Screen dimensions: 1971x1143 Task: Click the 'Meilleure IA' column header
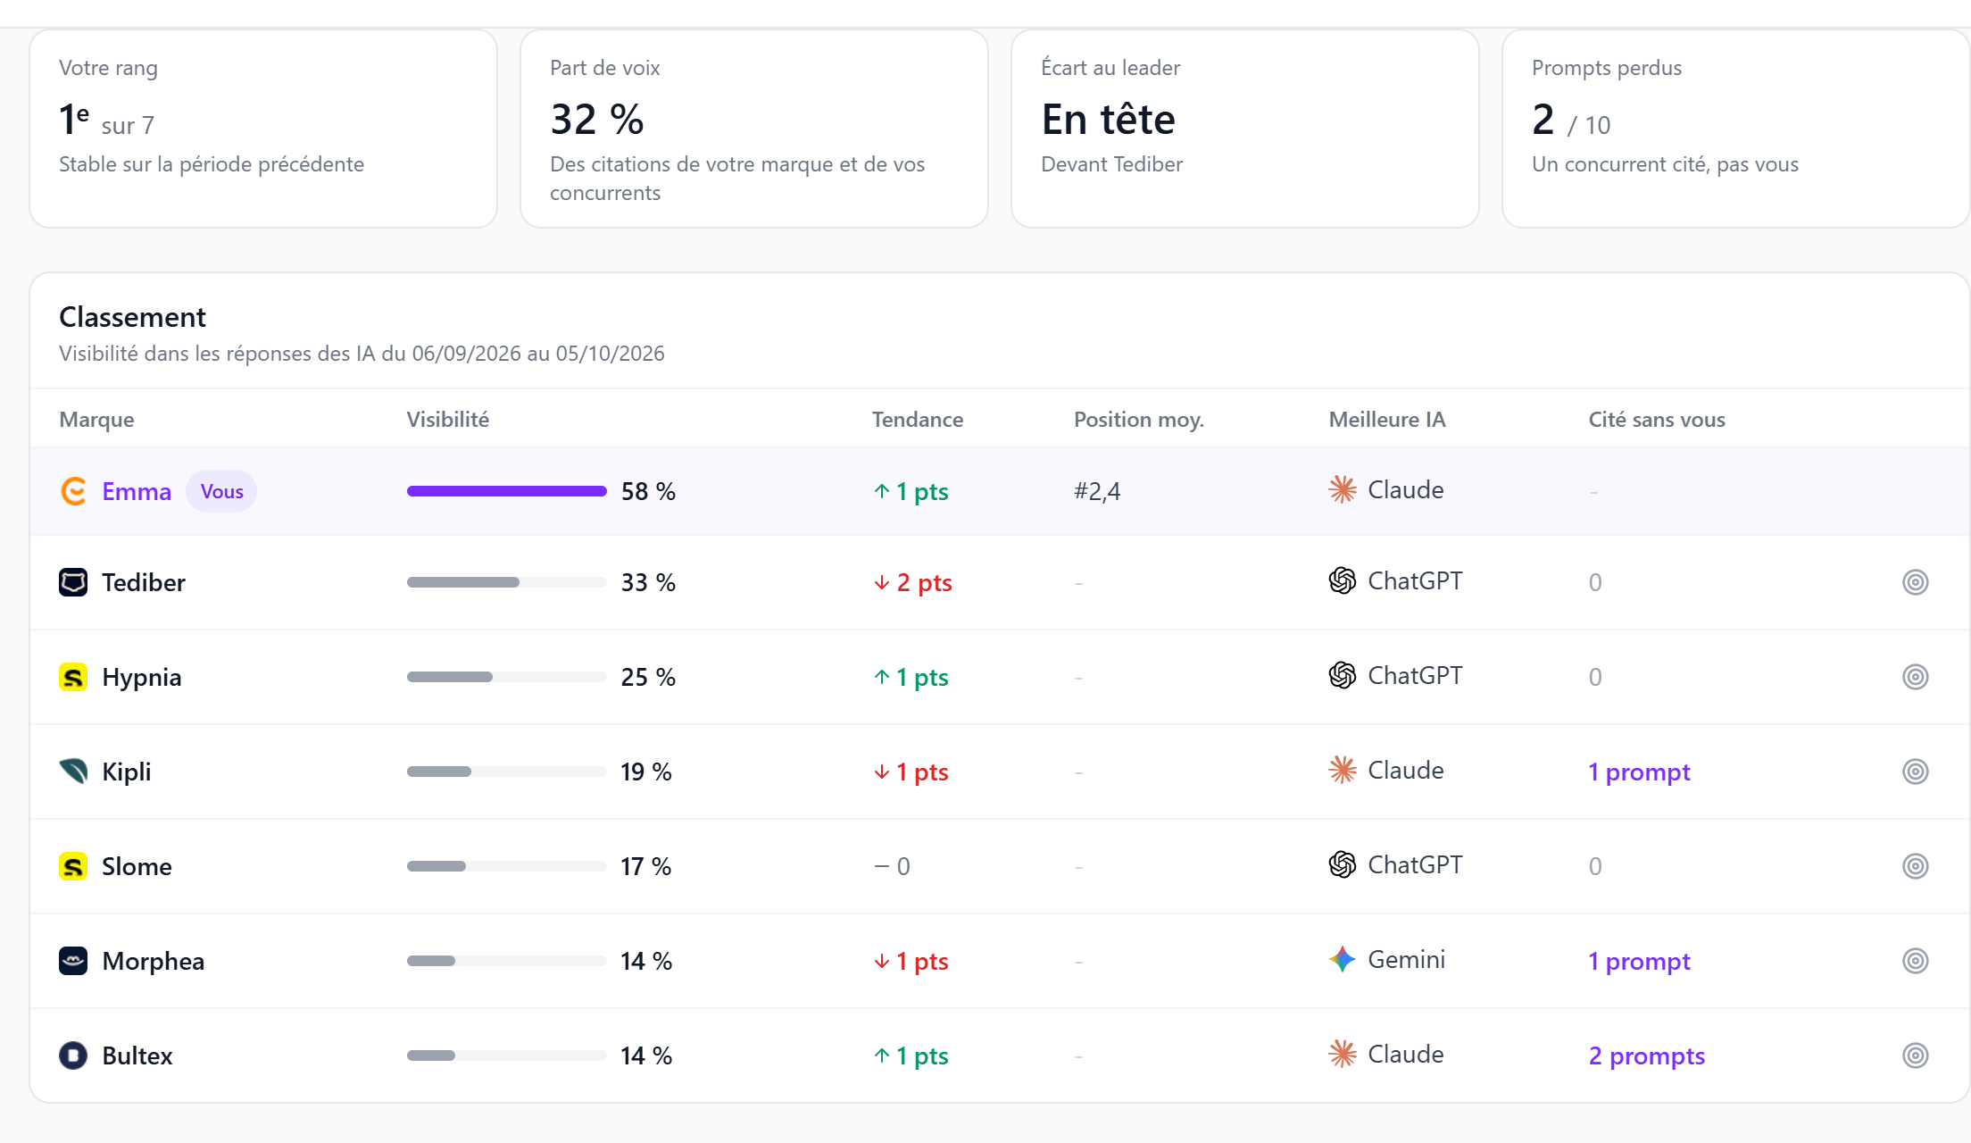coord(1387,420)
